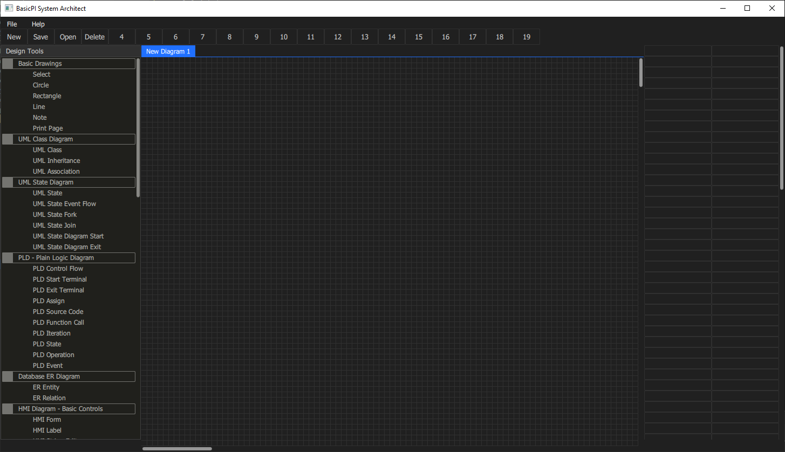Click the Open toolbar button
The width and height of the screenshot is (785, 452).
[68, 37]
